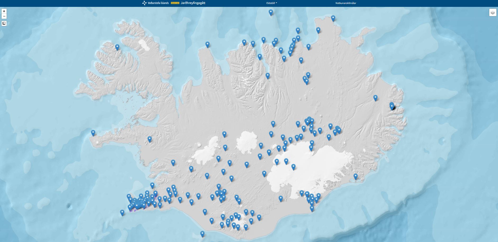Select the marker at Snæfellsnes peninsula's western tip
Viewport: 498px width, 242px height.
(x=93, y=133)
